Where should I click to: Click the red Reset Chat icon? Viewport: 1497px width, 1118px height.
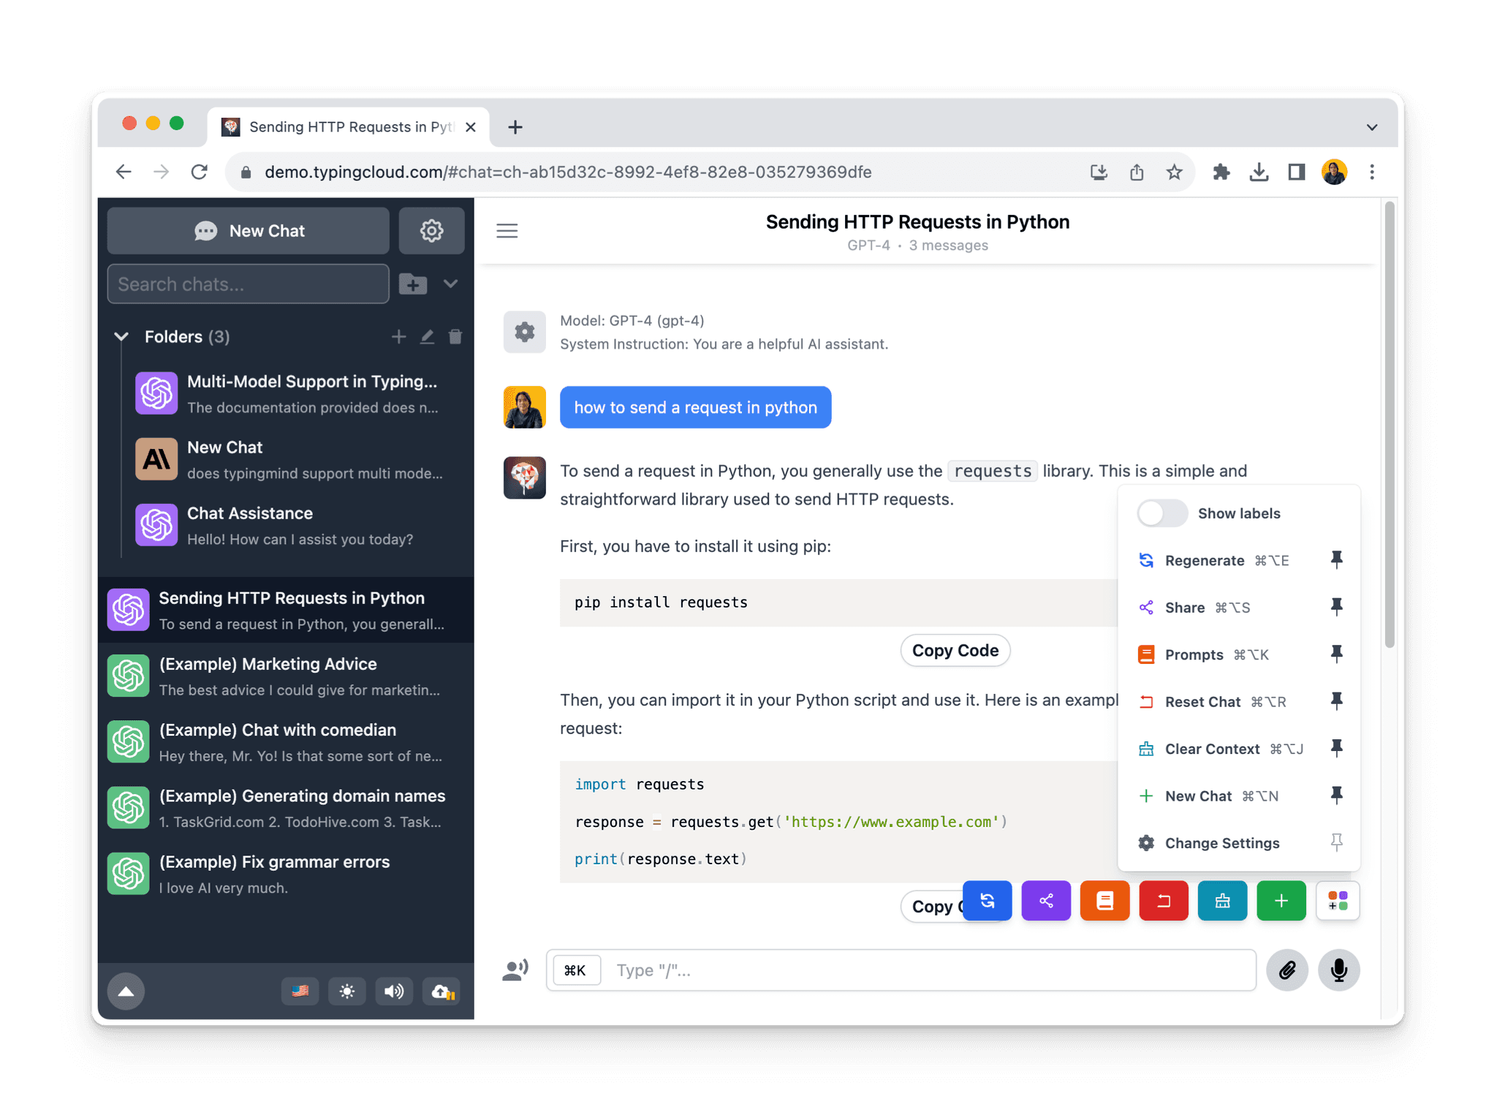click(1163, 901)
